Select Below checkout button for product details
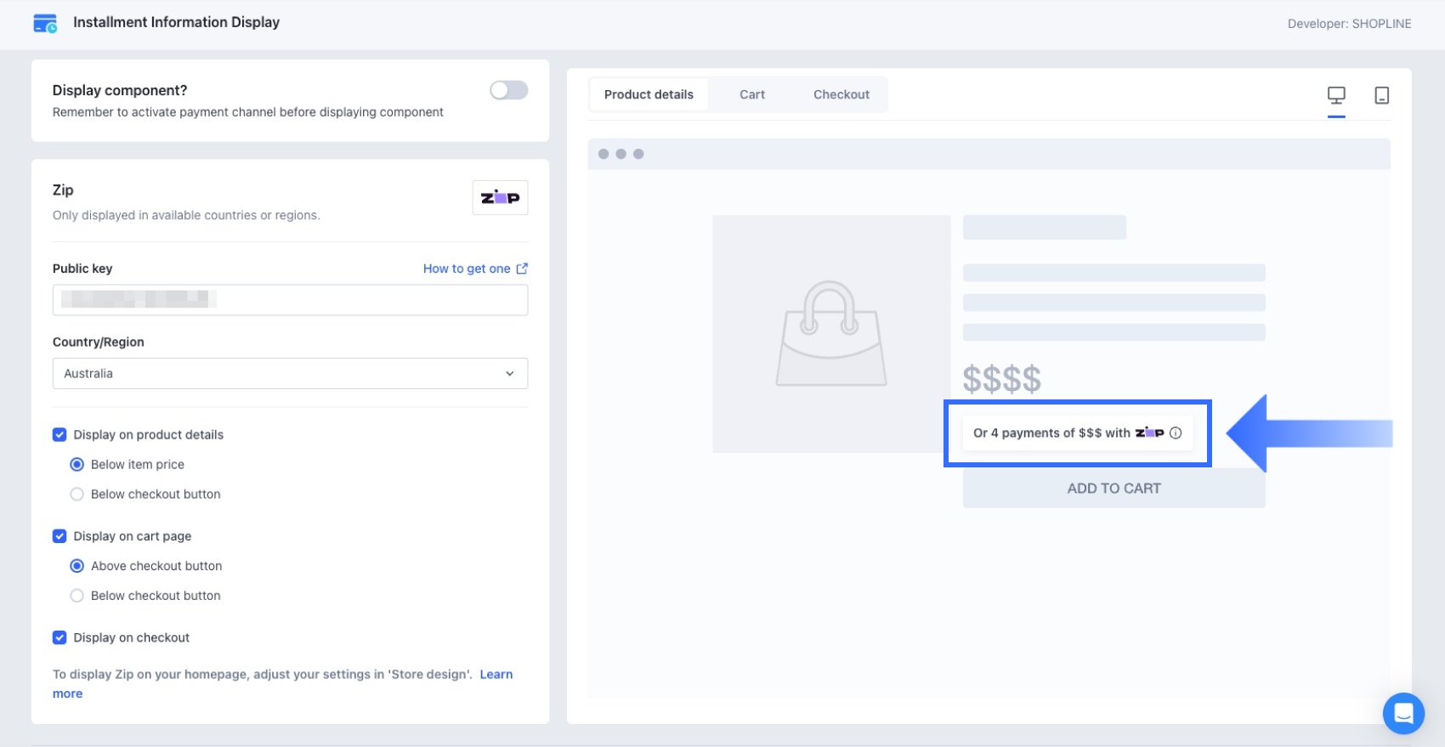 click(x=77, y=494)
